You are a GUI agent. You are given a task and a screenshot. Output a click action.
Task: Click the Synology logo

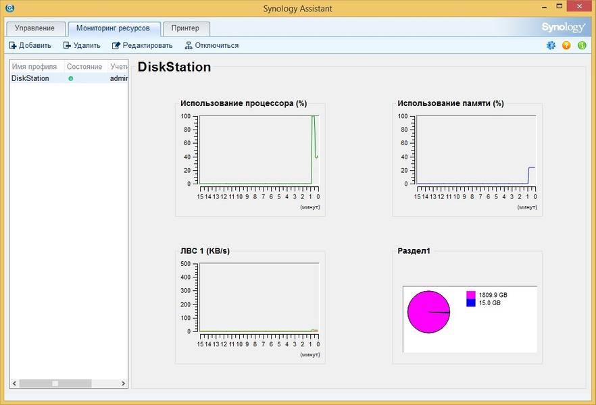[562, 28]
